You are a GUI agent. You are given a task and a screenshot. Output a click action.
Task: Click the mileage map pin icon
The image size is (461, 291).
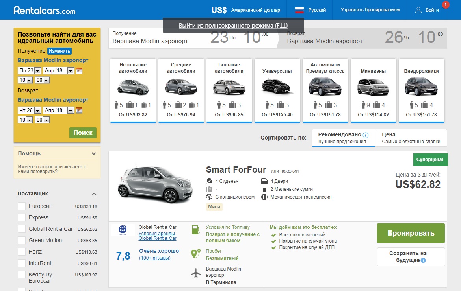point(195,254)
